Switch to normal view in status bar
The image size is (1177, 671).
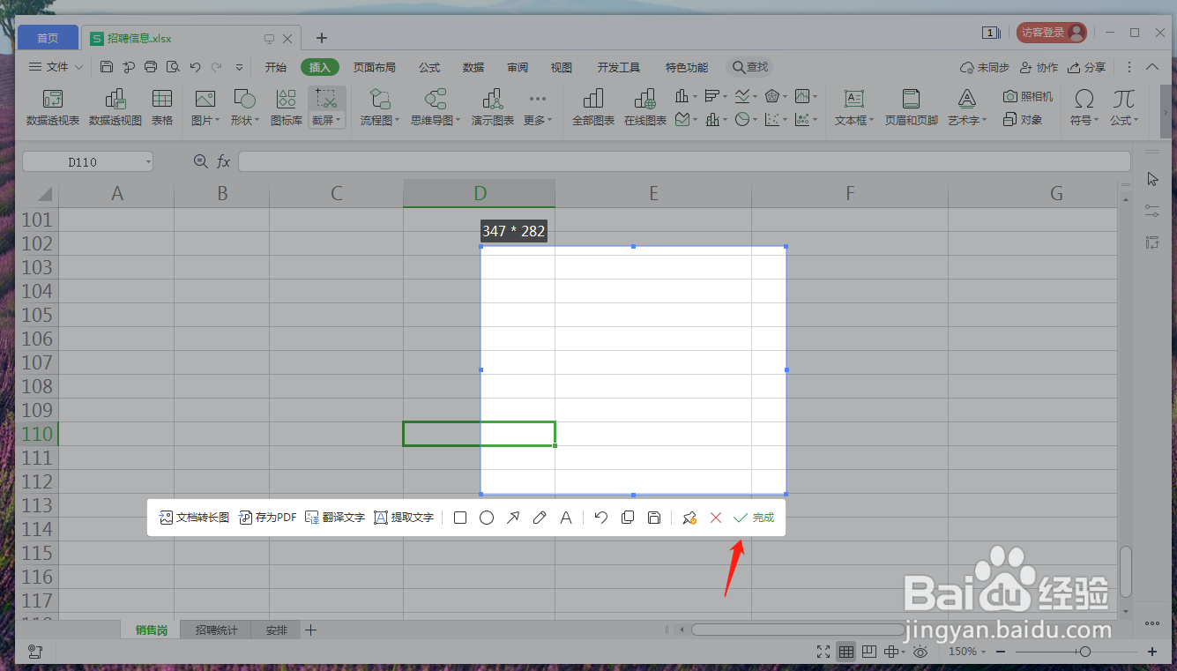(x=846, y=652)
